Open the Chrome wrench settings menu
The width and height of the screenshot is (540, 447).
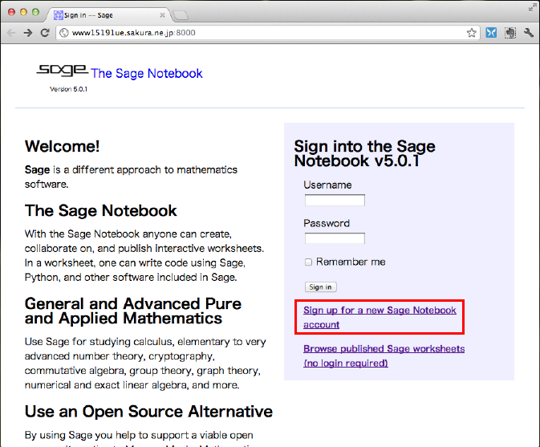529,33
